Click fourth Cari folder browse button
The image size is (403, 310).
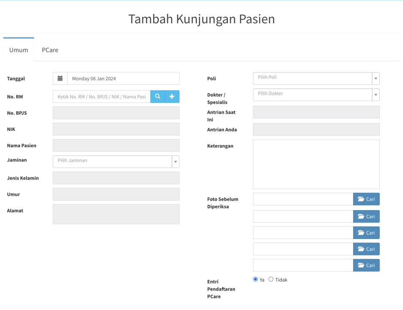point(366,249)
